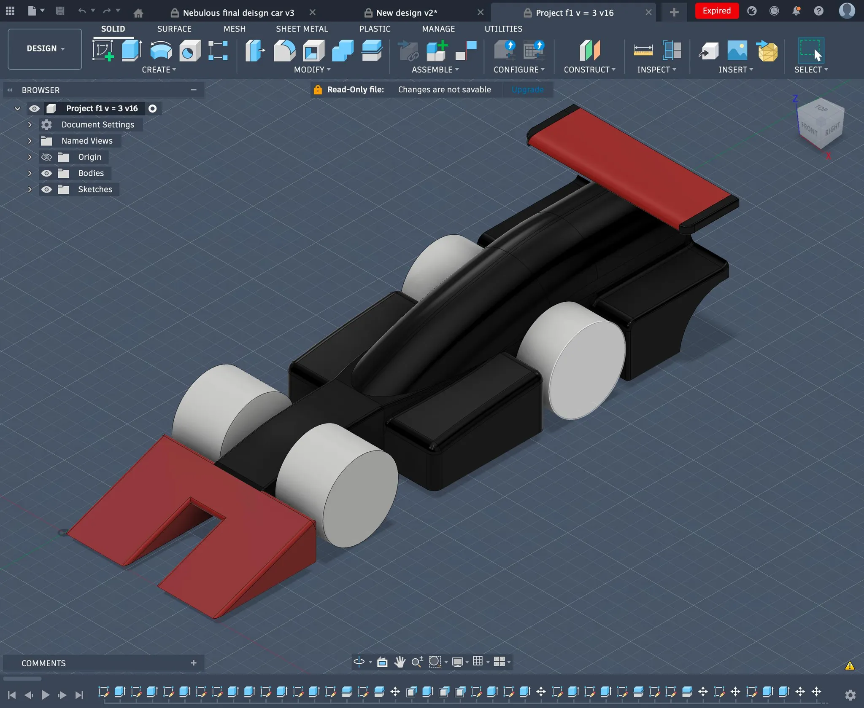Click the Home tab icon
This screenshot has width=864, height=708.
(138, 13)
